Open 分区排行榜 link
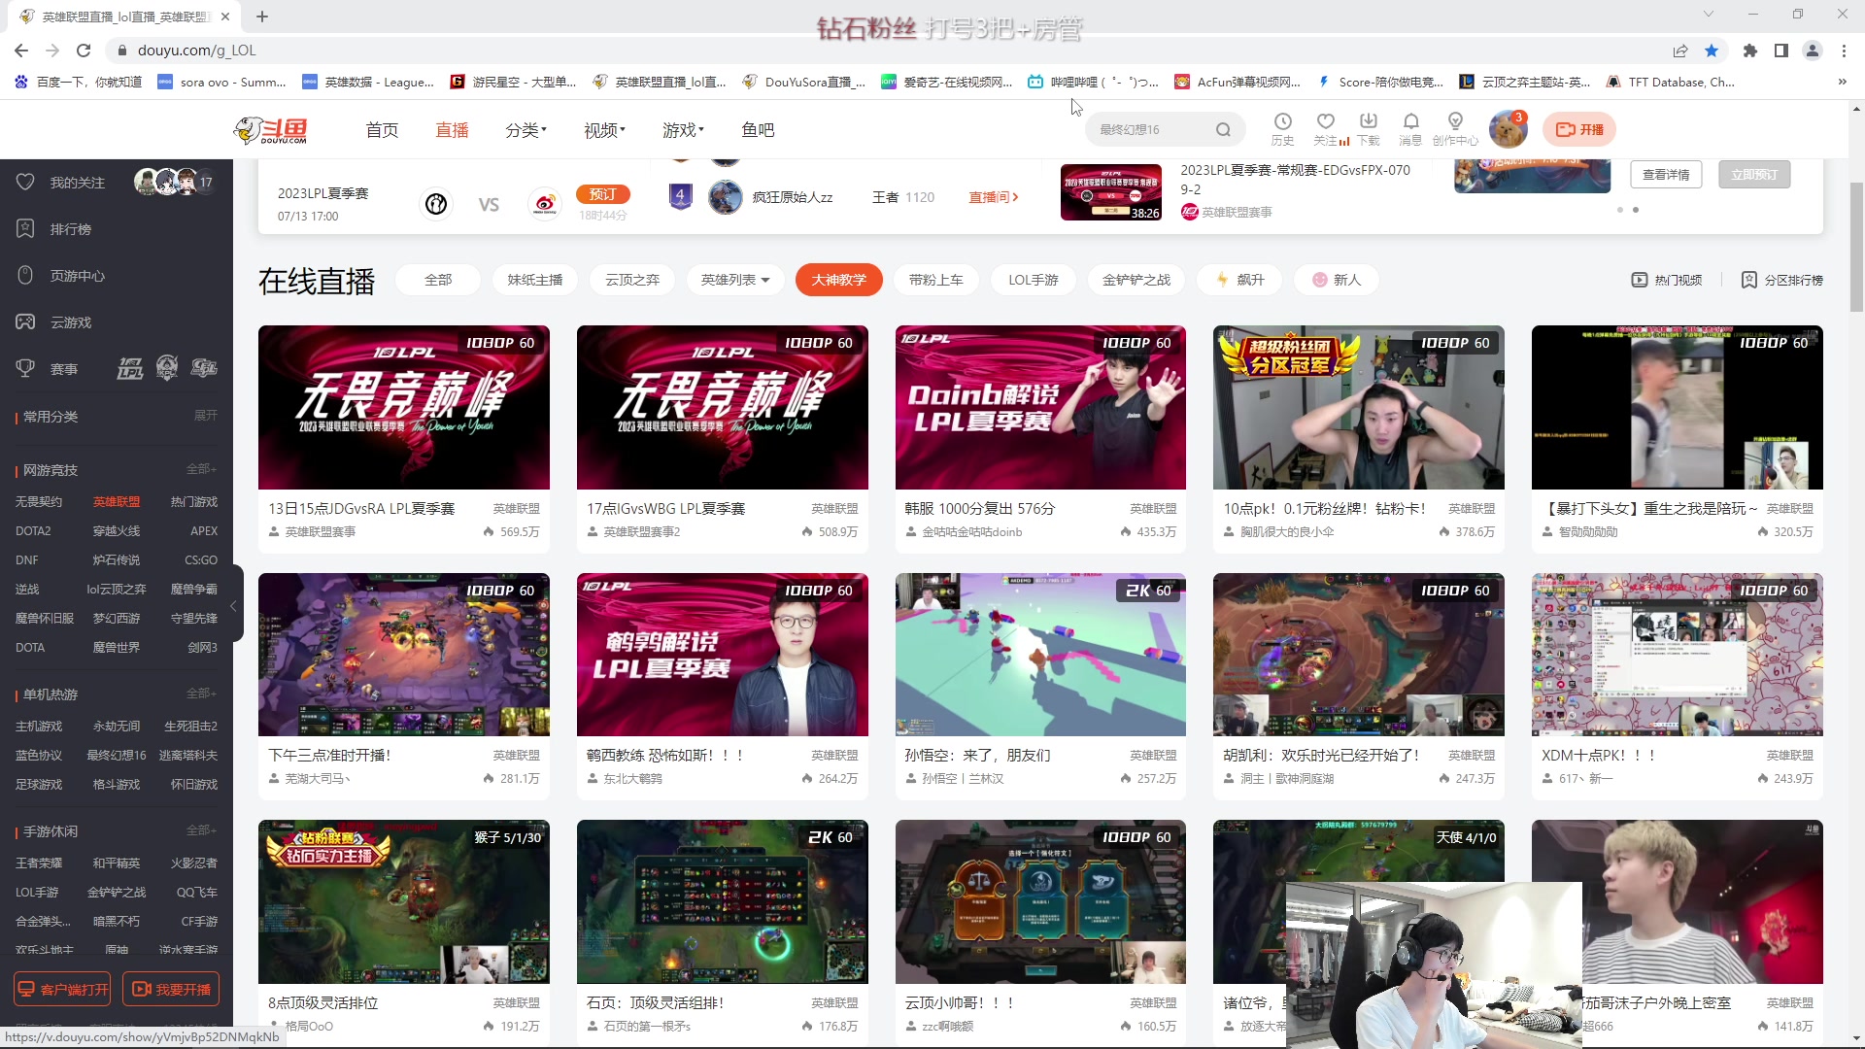The height and width of the screenshot is (1049, 1865). pos(1782,280)
